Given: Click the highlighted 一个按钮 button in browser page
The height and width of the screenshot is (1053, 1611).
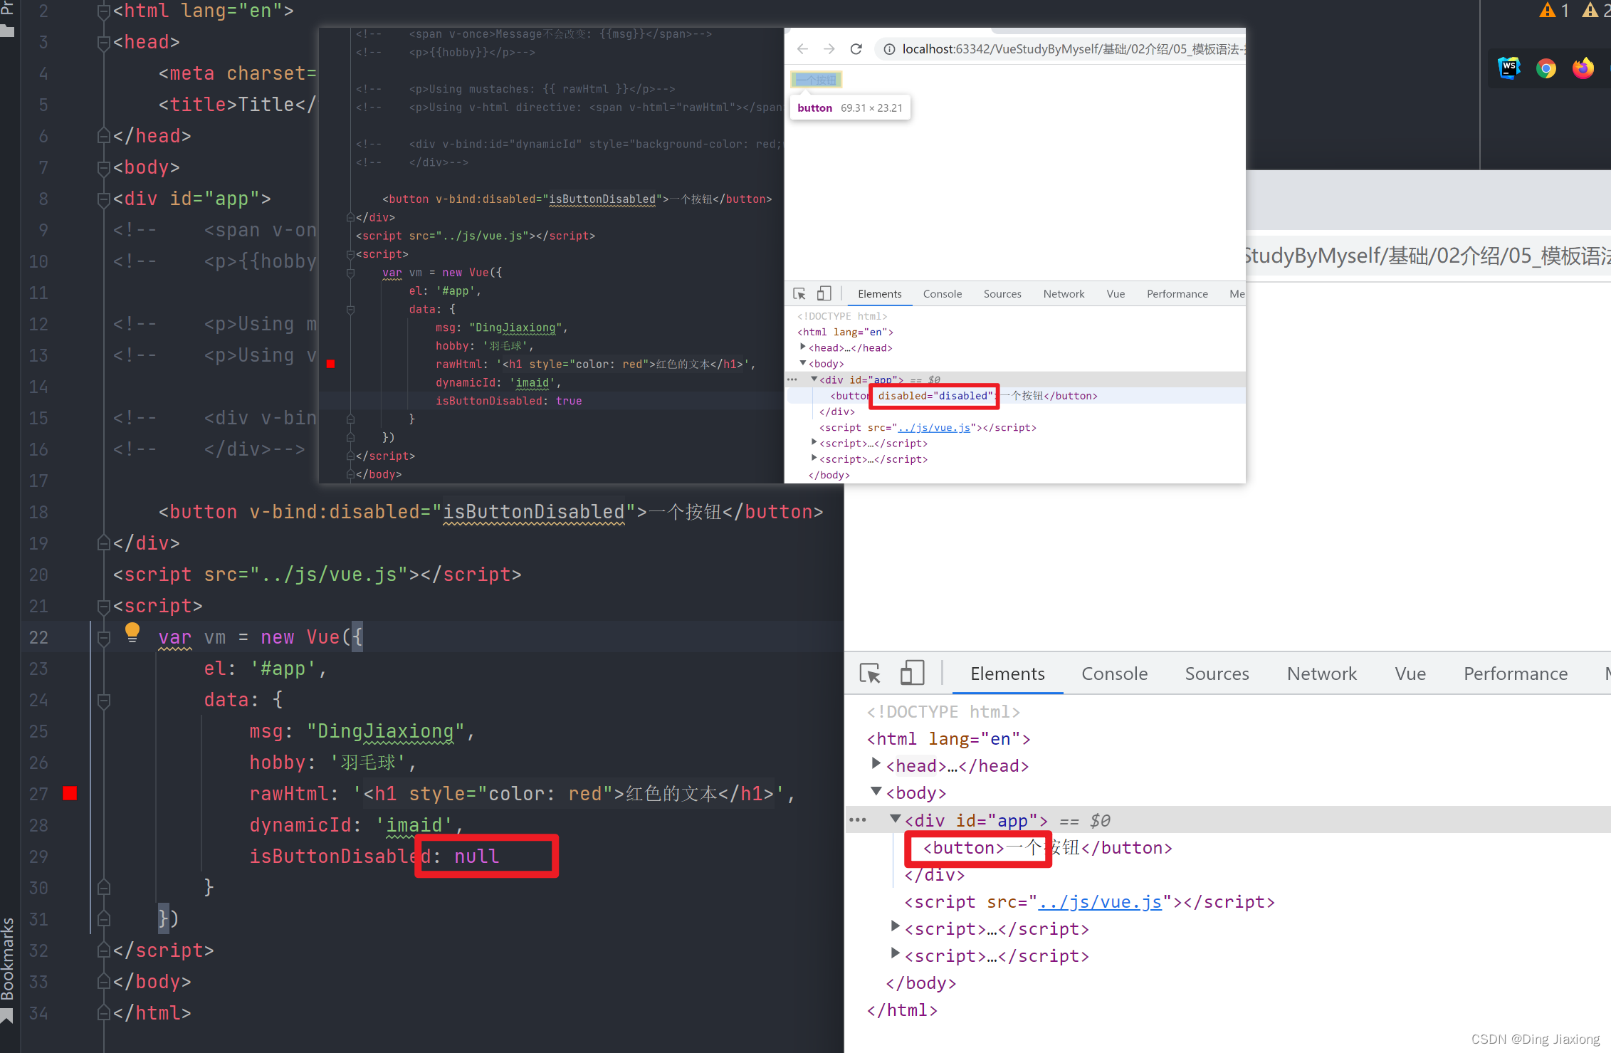Looking at the screenshot, I should [816, 80].
